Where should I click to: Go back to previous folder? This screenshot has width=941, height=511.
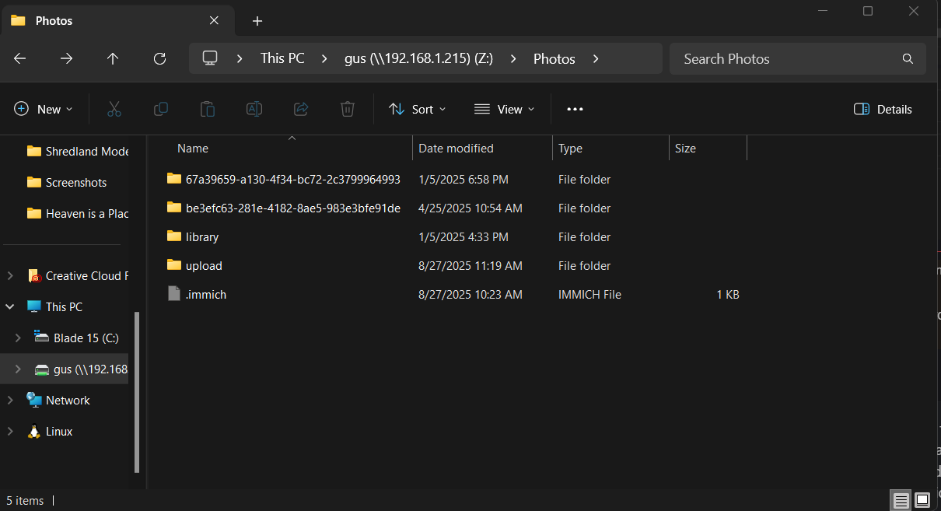pyautogui.click(x=20, y=58)
